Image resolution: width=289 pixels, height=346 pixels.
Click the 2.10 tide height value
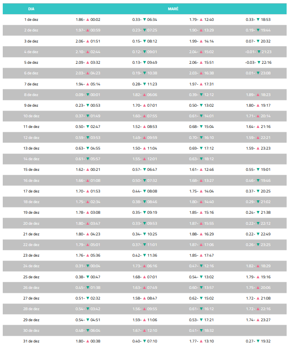(x=80, y=52)
